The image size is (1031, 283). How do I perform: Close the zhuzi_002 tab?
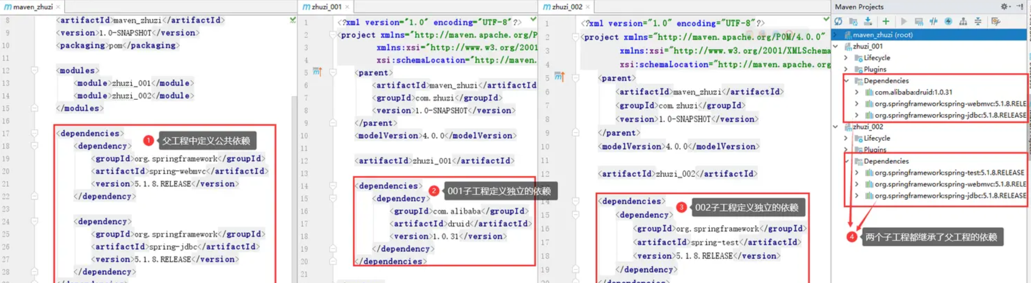[x=588, y=7]
